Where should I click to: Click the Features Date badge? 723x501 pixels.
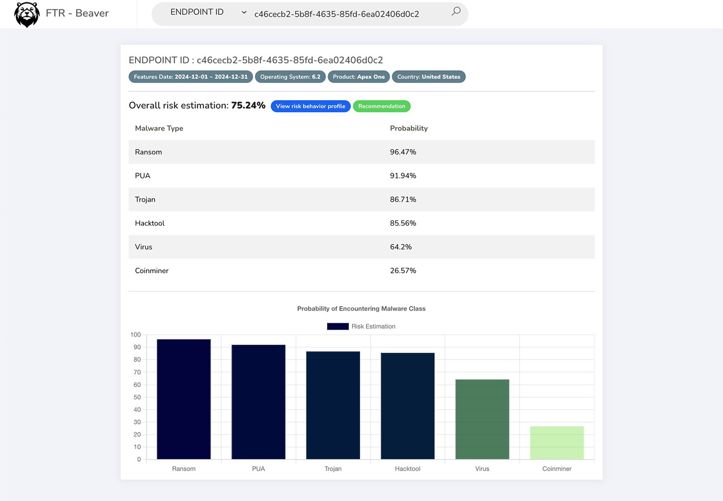pos(190,77)
